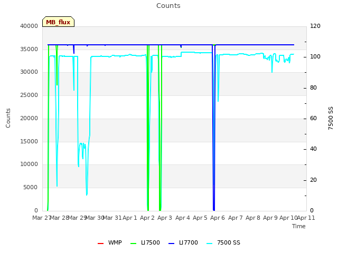Click the LI7700 legend entry
338x253 pixels.
pos(183,242)
